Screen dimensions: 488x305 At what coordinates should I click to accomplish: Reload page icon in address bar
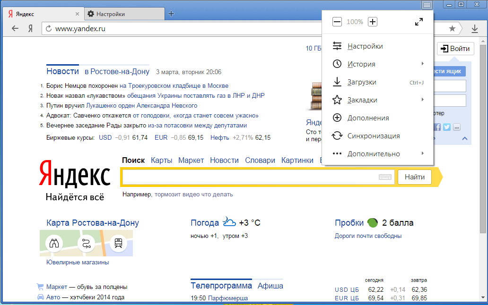(49, 29)
